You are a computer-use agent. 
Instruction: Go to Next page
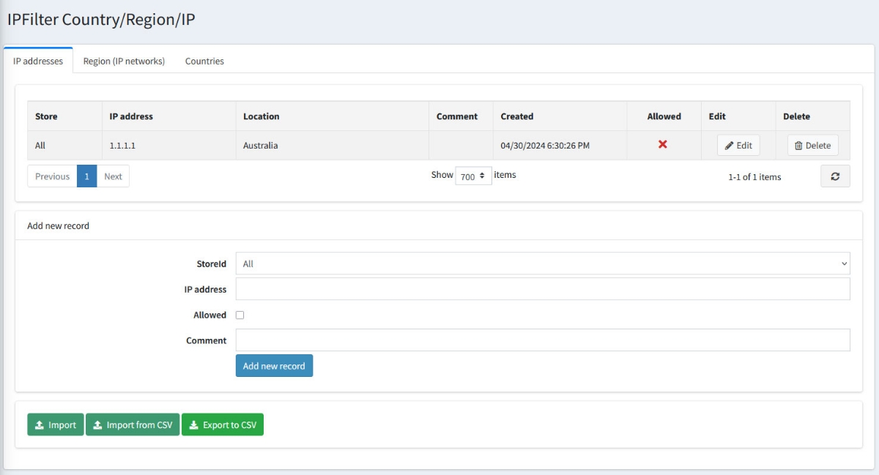click(113, 176)
